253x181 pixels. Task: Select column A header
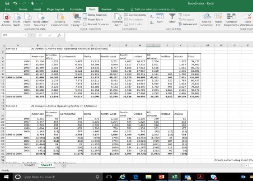click(18, 46)
